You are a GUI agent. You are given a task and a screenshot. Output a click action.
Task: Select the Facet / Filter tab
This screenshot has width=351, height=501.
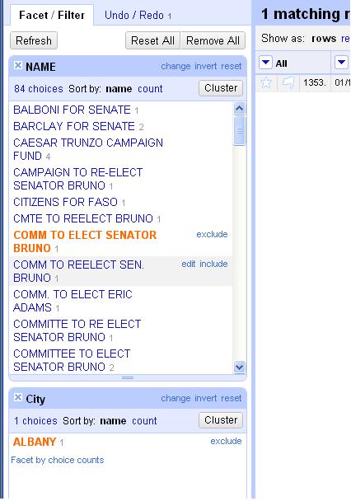[52, 15]
